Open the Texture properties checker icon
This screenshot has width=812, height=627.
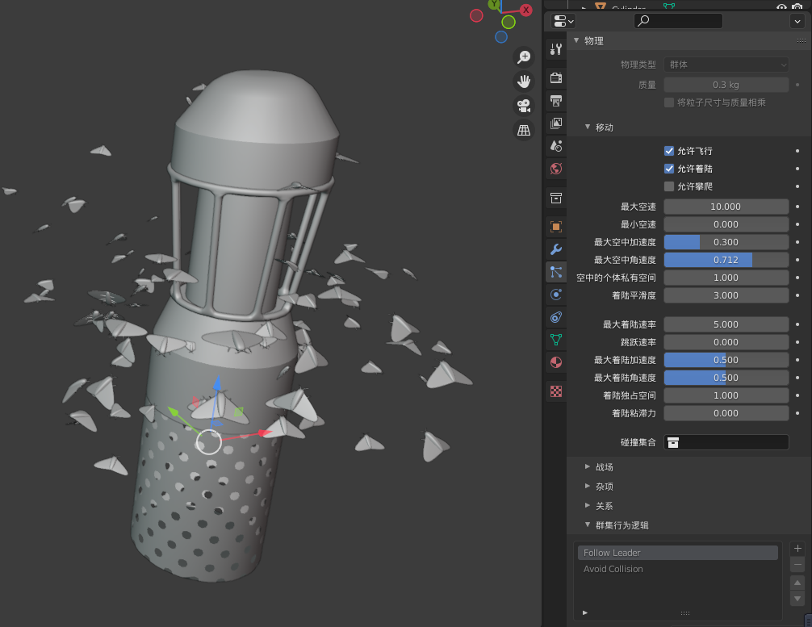point(555,391)
